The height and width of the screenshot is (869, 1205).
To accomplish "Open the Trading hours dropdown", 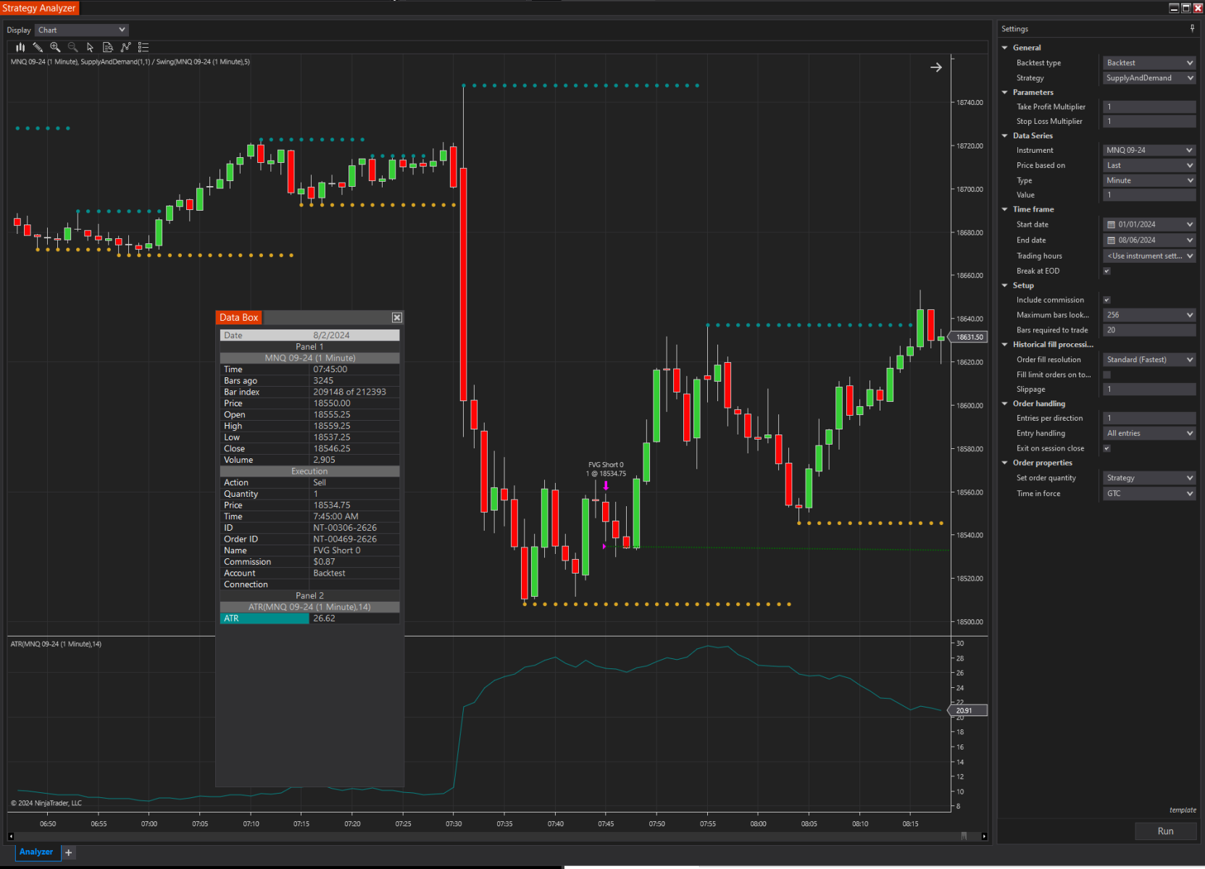I will [1149, 256].
